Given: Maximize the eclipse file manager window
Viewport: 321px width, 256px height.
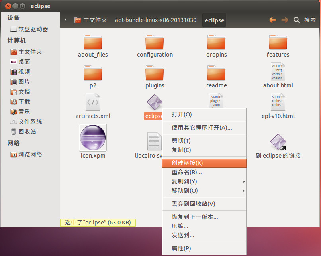Looking at the screenshot, I should 23,6.
